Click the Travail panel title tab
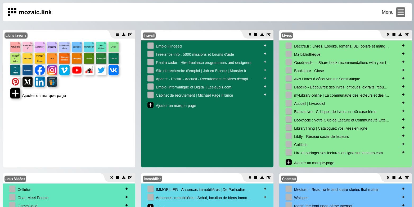This screenshot has width=414, height=207. [x=149, y=35]
